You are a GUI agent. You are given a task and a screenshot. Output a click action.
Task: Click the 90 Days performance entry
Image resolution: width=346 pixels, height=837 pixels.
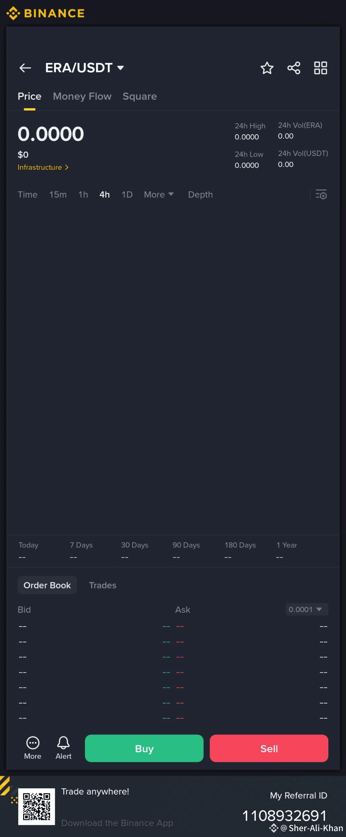[x=186, y=551]
